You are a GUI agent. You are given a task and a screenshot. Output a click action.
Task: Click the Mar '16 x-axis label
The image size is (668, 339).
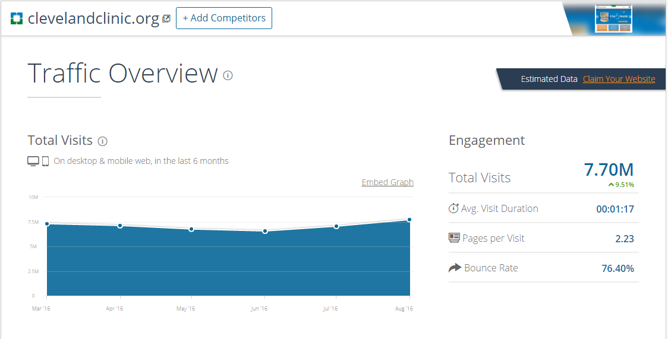(x=41, y=308)
